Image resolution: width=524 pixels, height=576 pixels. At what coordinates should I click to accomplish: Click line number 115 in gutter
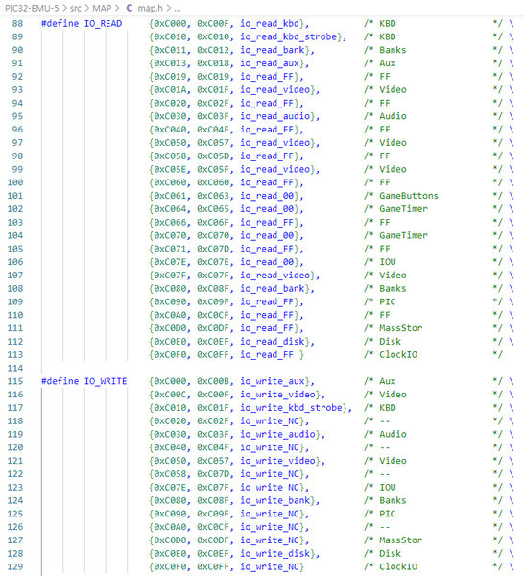point(15,381)
